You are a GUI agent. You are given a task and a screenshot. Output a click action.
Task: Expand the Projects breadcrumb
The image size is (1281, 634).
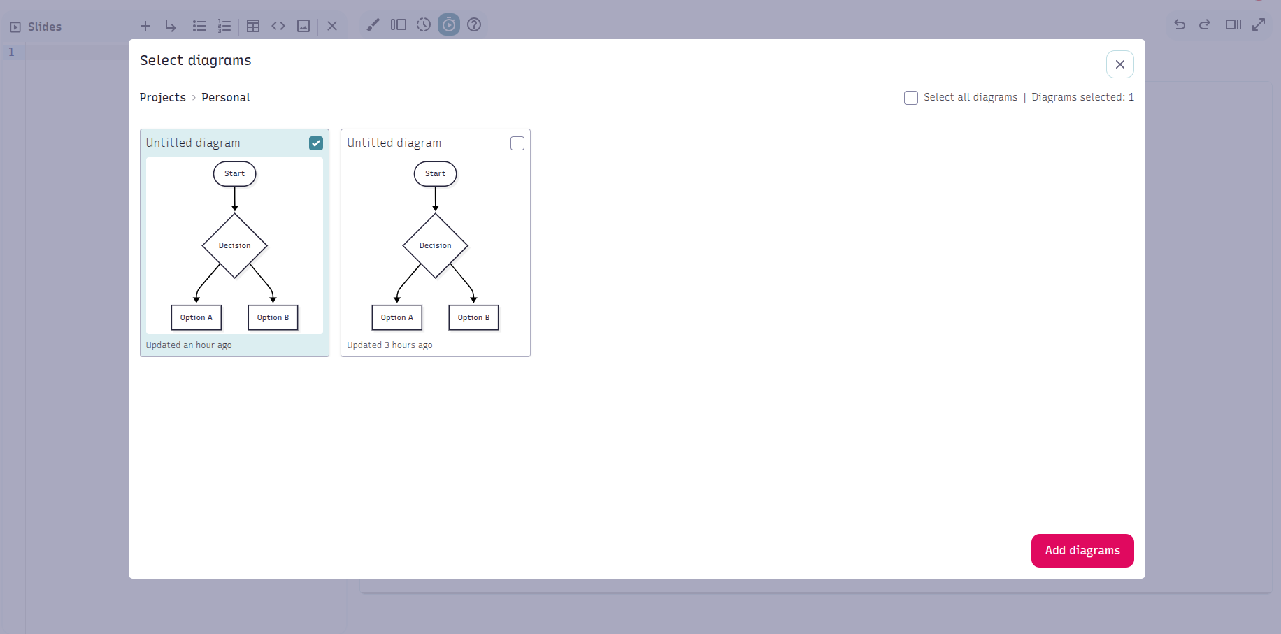point(162,97)
